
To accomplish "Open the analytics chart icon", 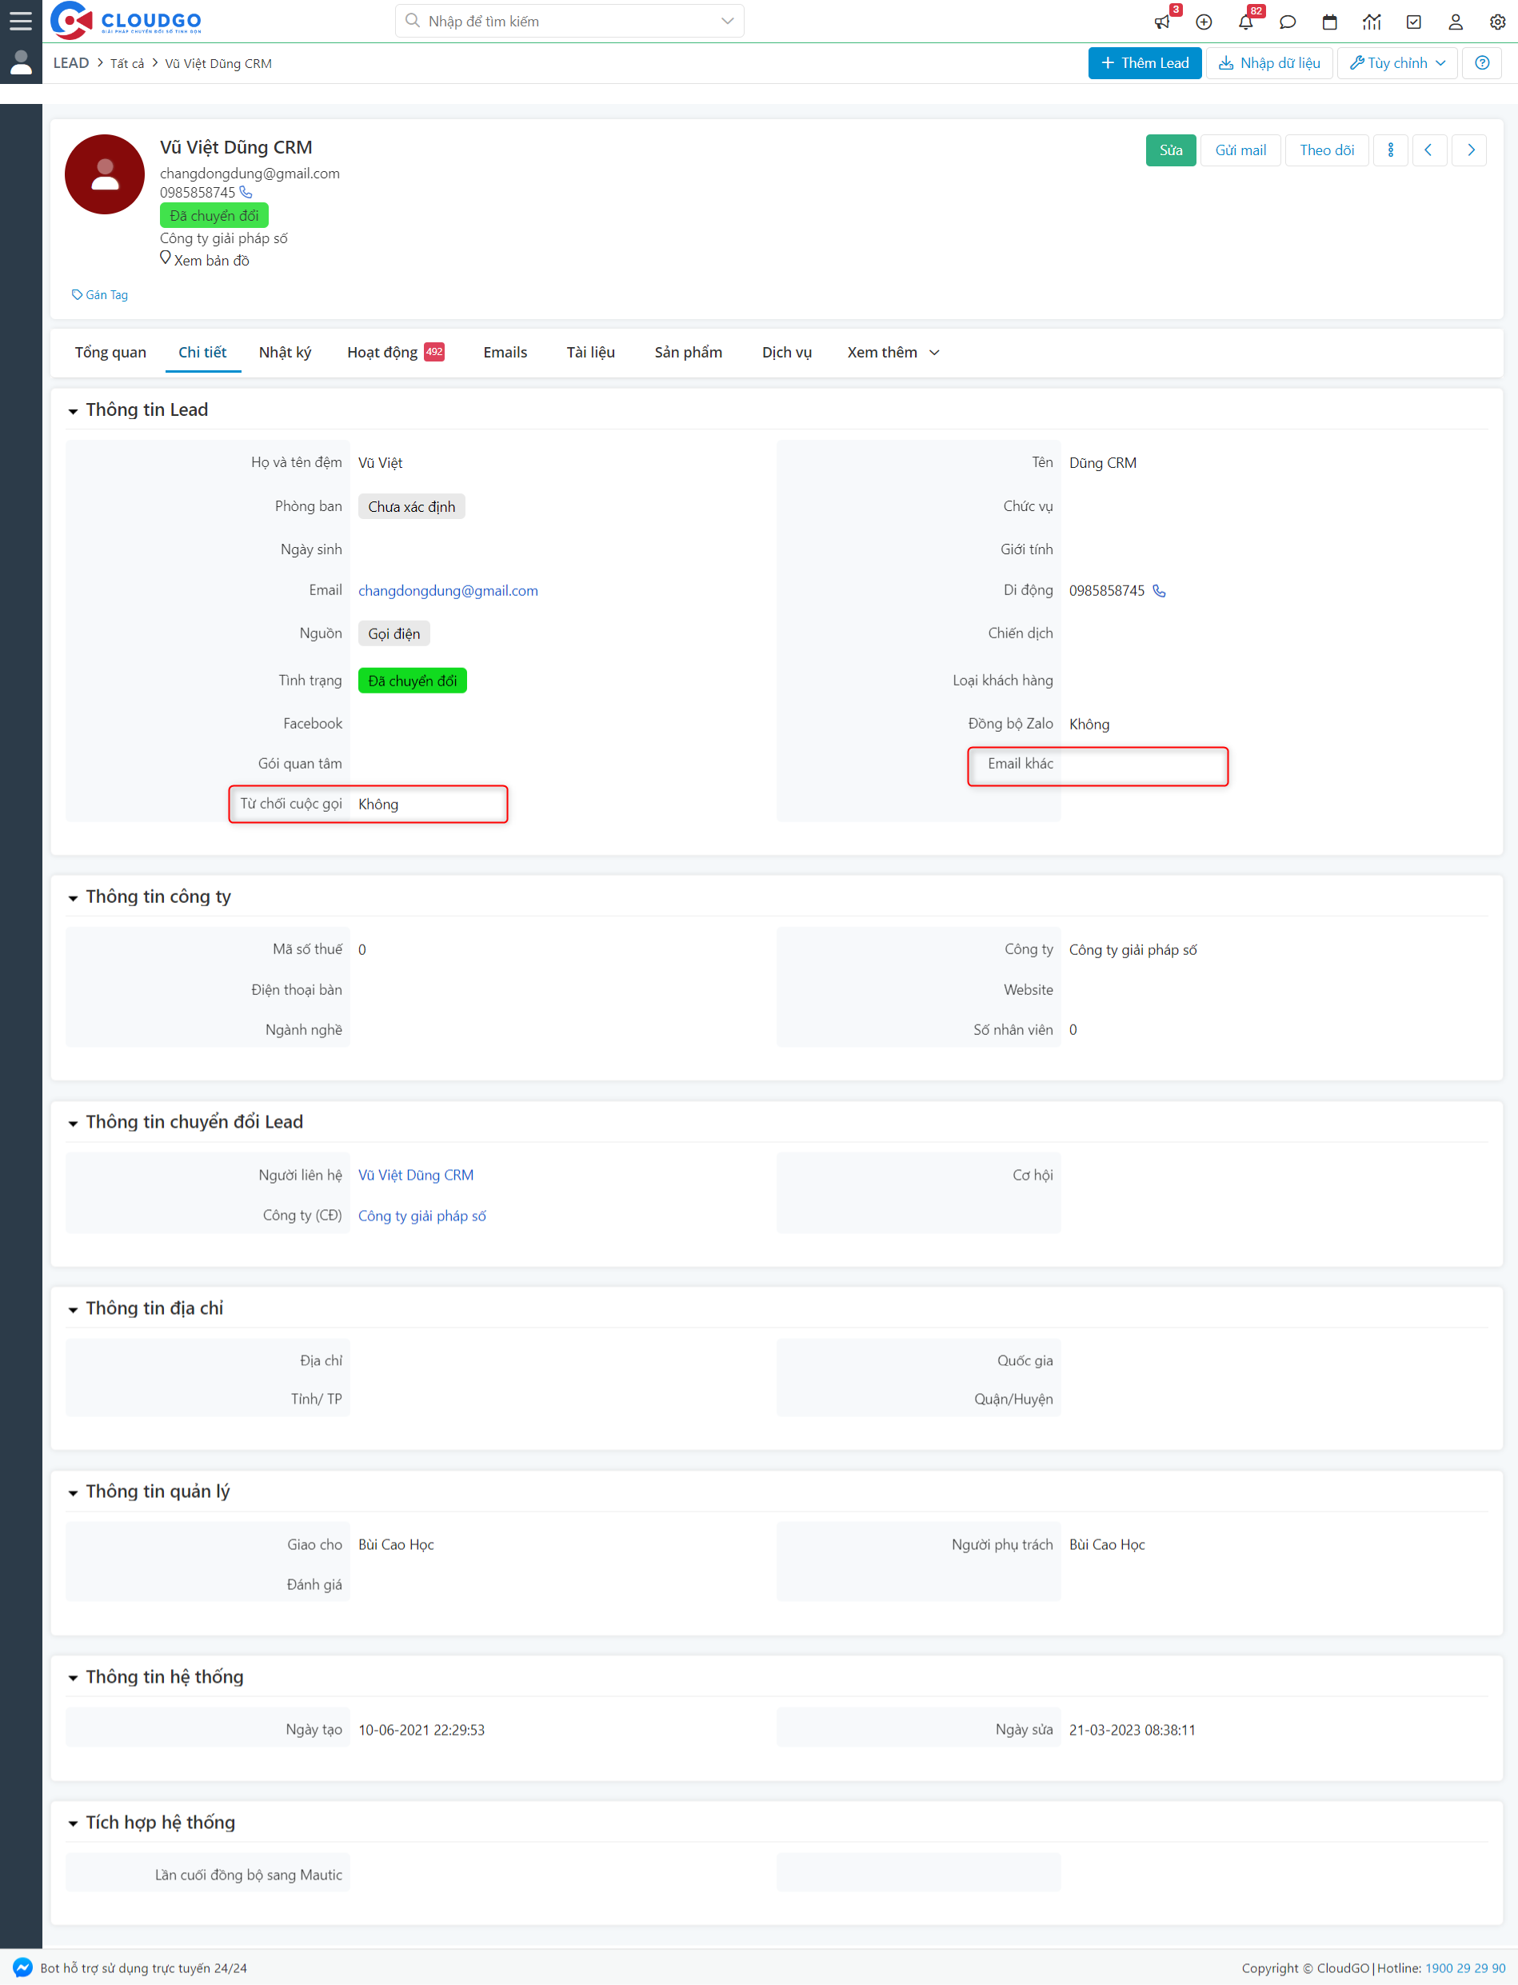I will tap(1372, 21).
